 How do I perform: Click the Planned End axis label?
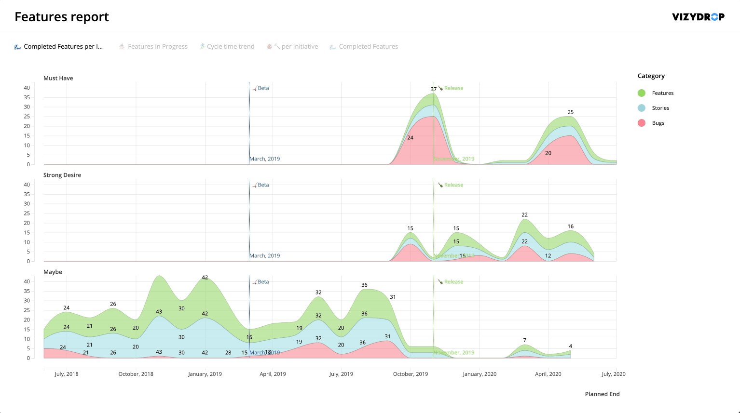tap(602, 394)
